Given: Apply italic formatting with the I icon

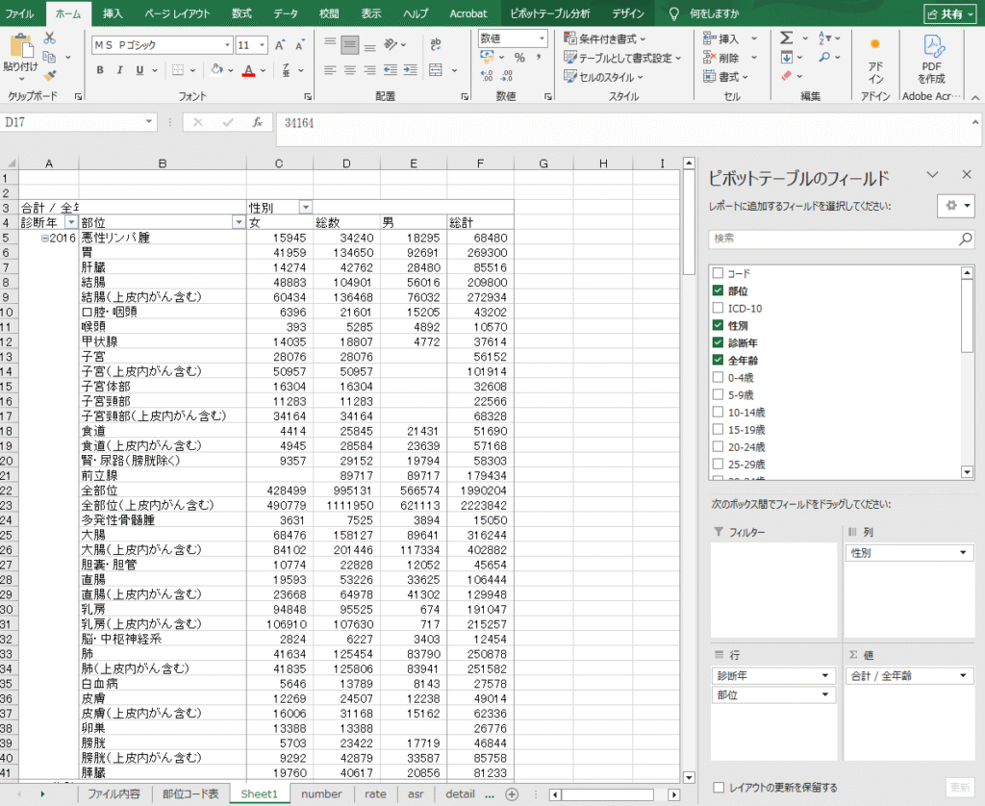Looking at the screenshot, I should pos(120,70).
